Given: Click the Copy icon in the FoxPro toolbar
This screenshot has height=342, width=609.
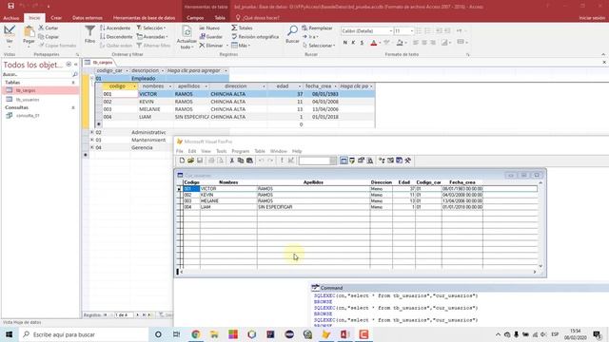Looking at the screenshot, I should (x=241, y=161).
